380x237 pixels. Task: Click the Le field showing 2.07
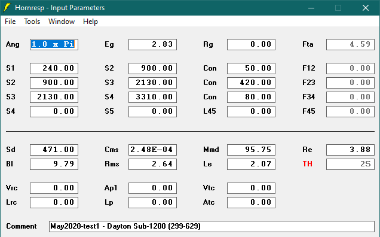pyautogui.click(x=251, y=164)
